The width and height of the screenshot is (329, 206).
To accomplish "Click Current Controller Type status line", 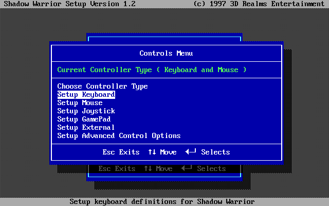I will pos(152,70).
